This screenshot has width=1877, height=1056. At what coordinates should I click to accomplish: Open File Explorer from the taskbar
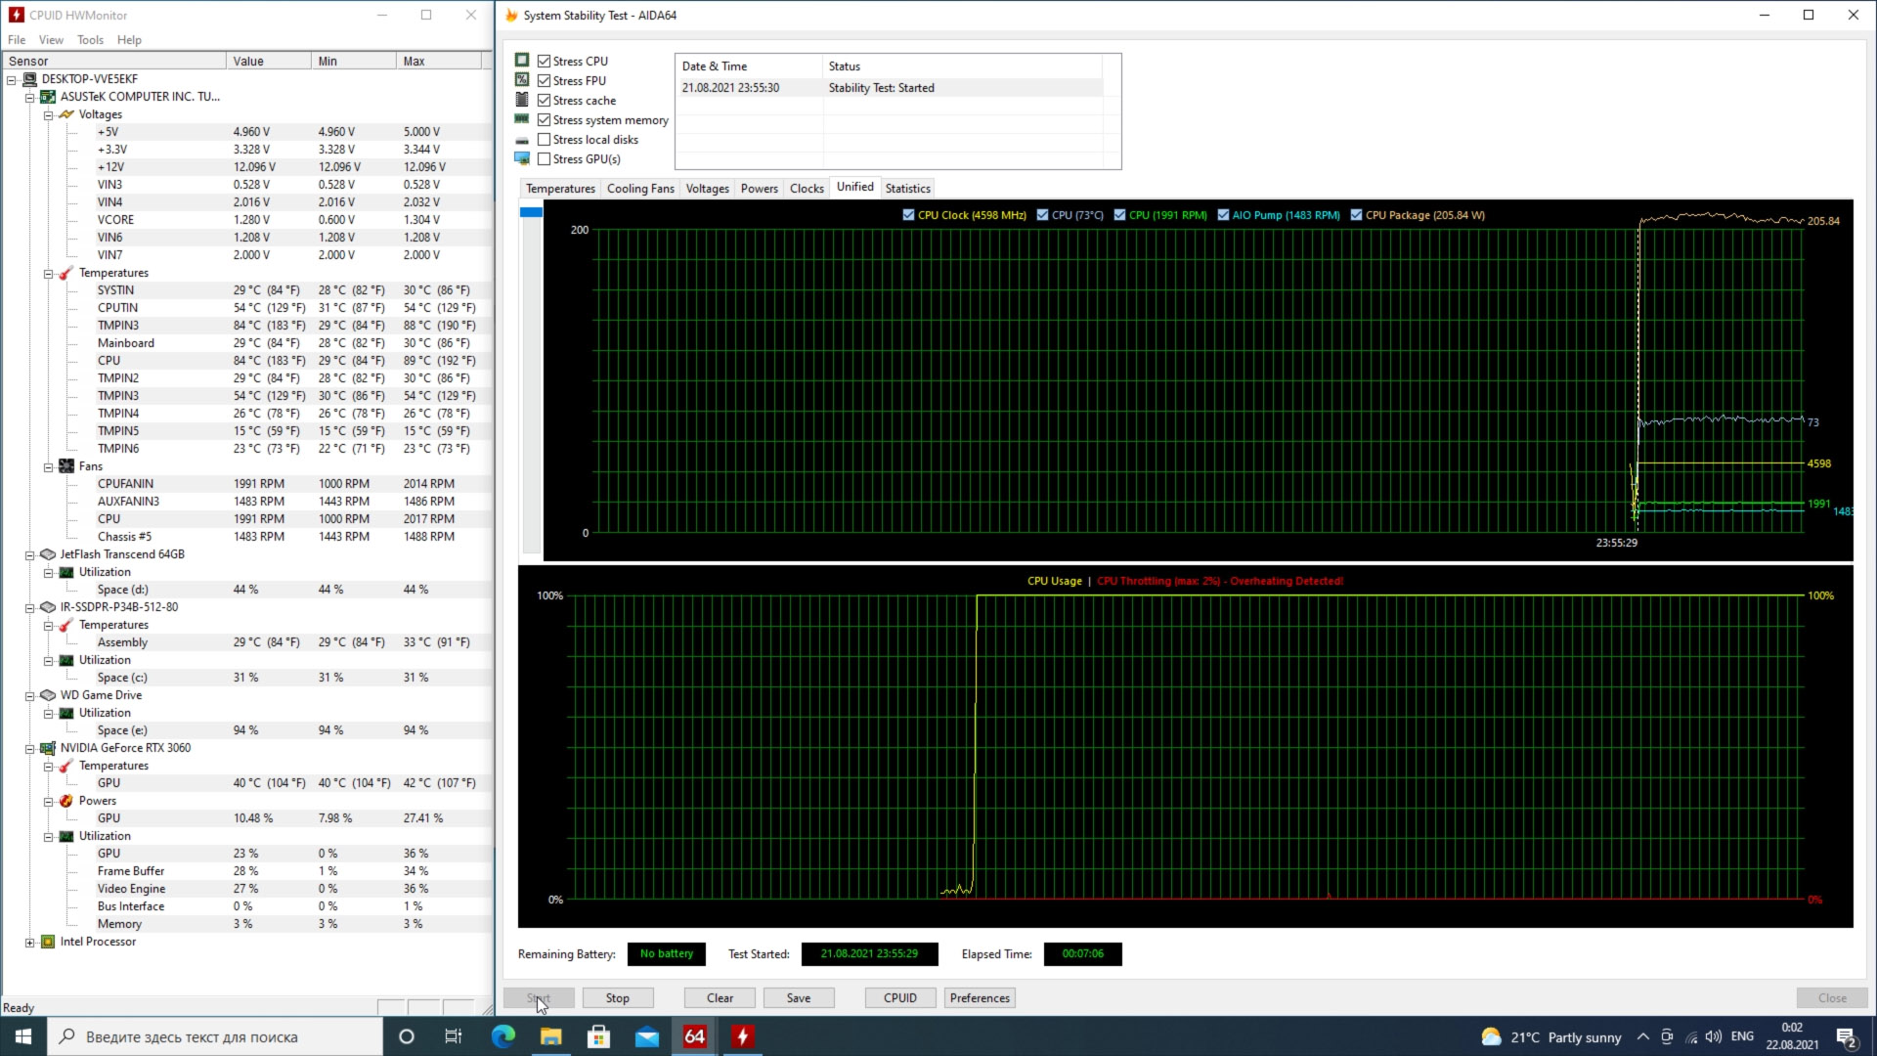click(551, 1036)
